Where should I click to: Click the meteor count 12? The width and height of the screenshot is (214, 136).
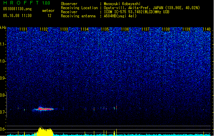pos(49,16)
